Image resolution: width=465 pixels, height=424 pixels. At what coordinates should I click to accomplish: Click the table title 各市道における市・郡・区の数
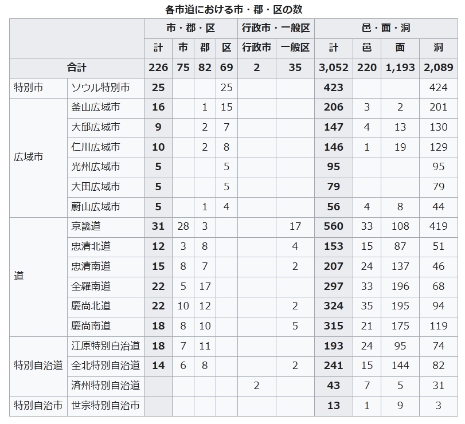click(233, 9)
